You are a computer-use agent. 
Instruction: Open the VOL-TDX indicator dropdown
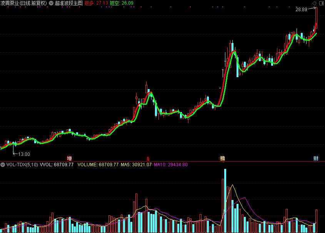pyautogui.click(x=3, y=165)
